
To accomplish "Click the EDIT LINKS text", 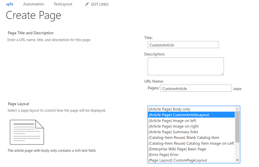I will point(101,4).
